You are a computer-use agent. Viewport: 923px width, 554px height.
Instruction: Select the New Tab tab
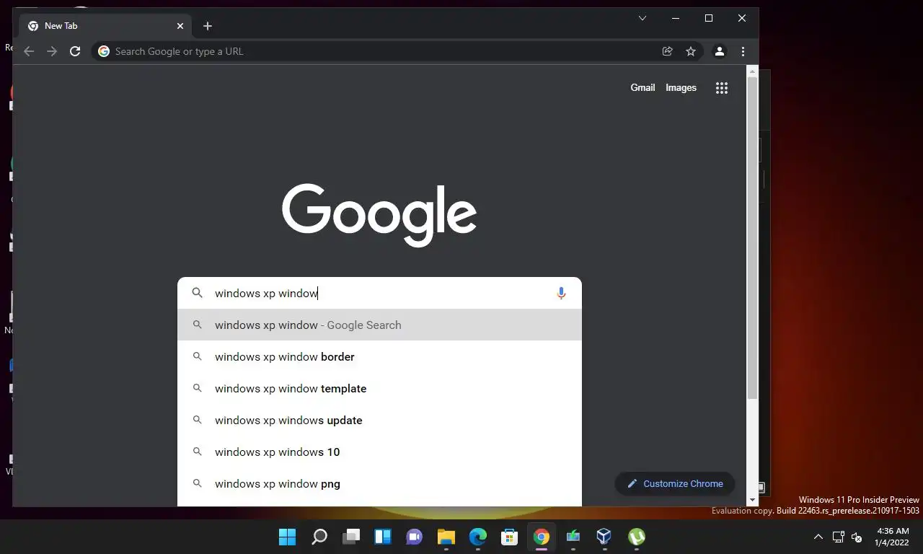(107, 26)
